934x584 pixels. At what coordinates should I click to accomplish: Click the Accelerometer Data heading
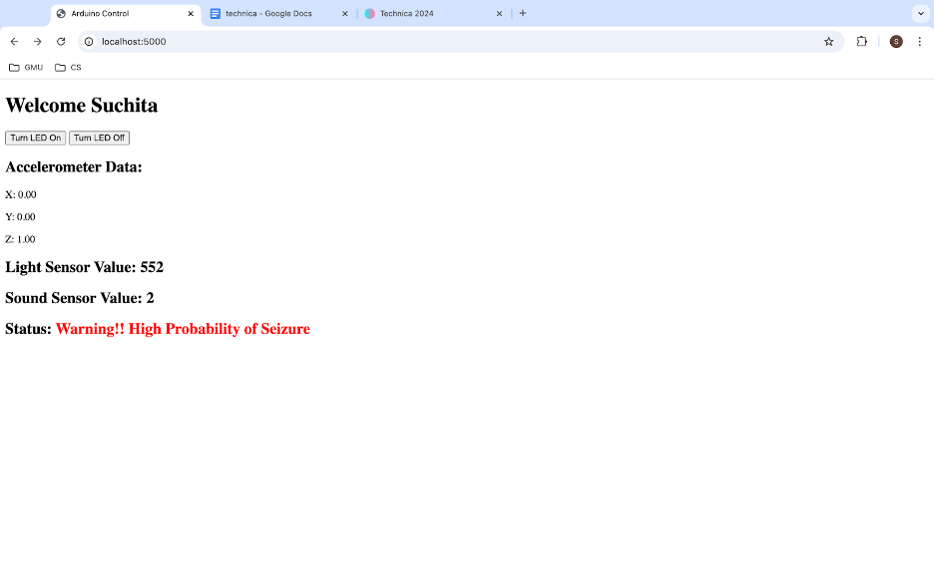coord(74,167)
